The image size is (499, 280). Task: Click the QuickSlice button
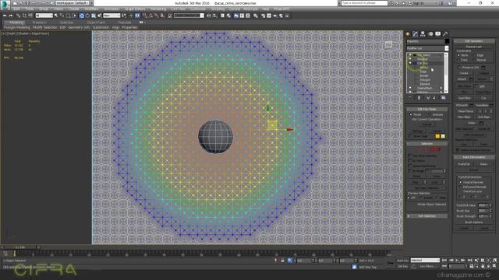(465, 98)
